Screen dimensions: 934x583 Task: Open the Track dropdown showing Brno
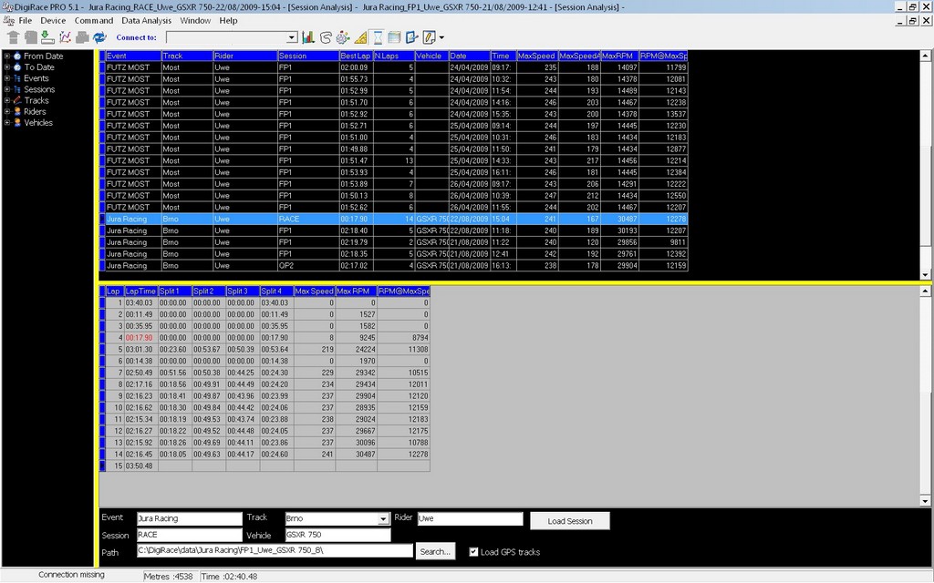[382, 519]
